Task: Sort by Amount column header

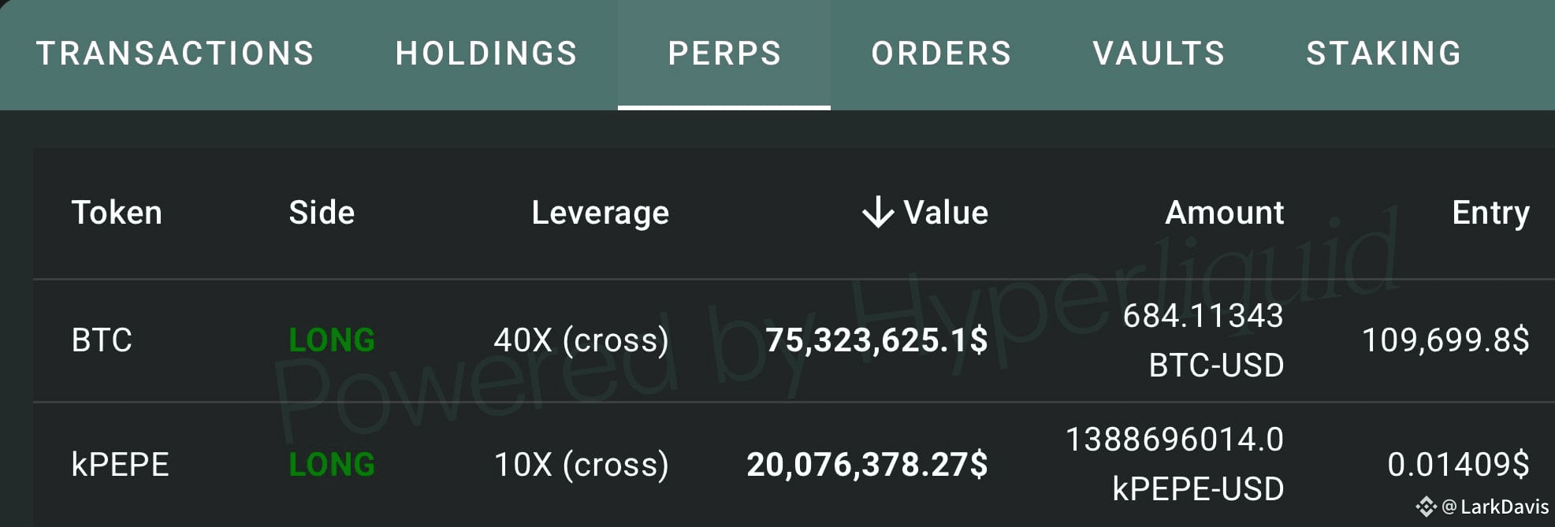Action: pos(1224,213)
